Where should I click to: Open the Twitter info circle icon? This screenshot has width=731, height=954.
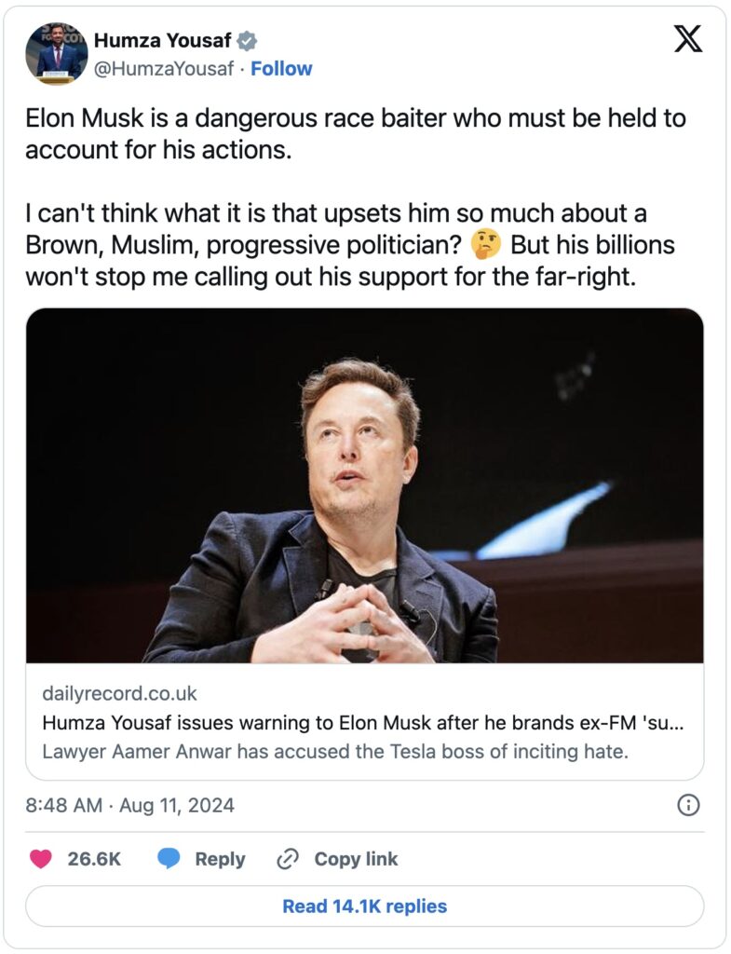pos(687,805)
